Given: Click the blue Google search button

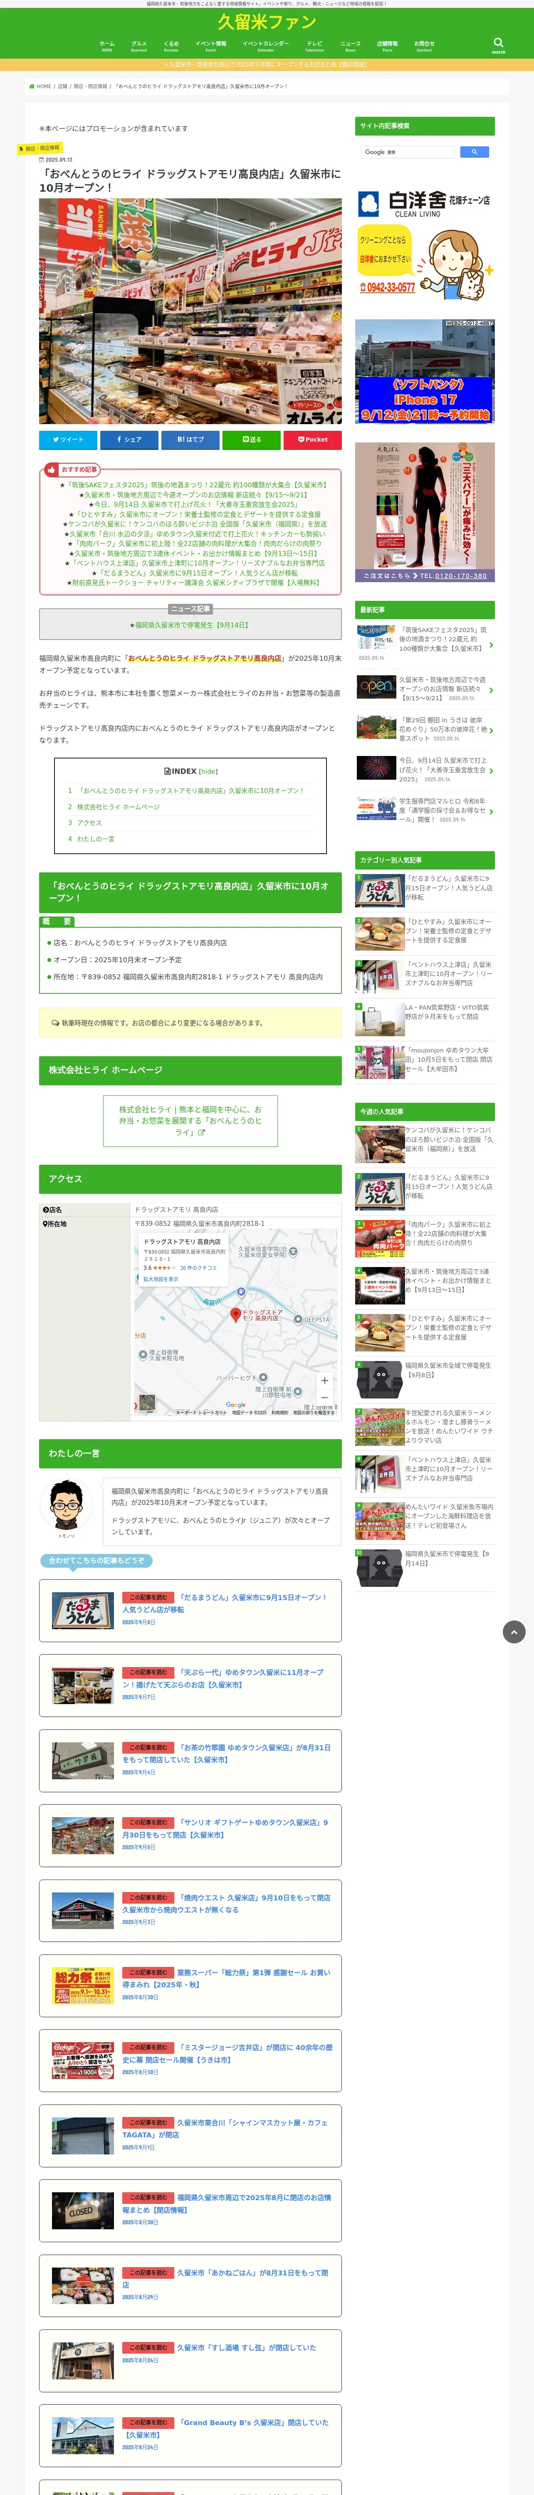Looking at the screenshot, I should coord(474,152).
